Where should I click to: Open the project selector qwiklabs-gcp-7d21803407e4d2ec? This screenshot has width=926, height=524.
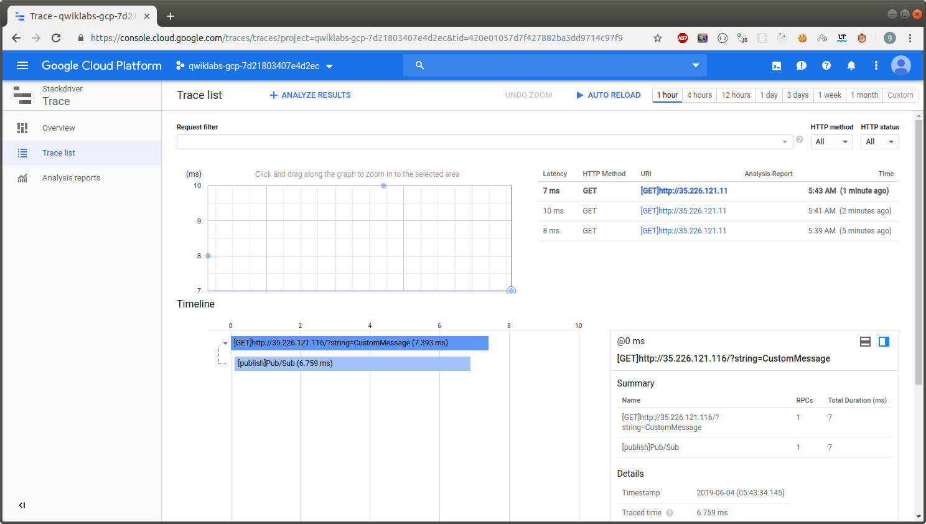pyautogui.click(x=255, y=66)
